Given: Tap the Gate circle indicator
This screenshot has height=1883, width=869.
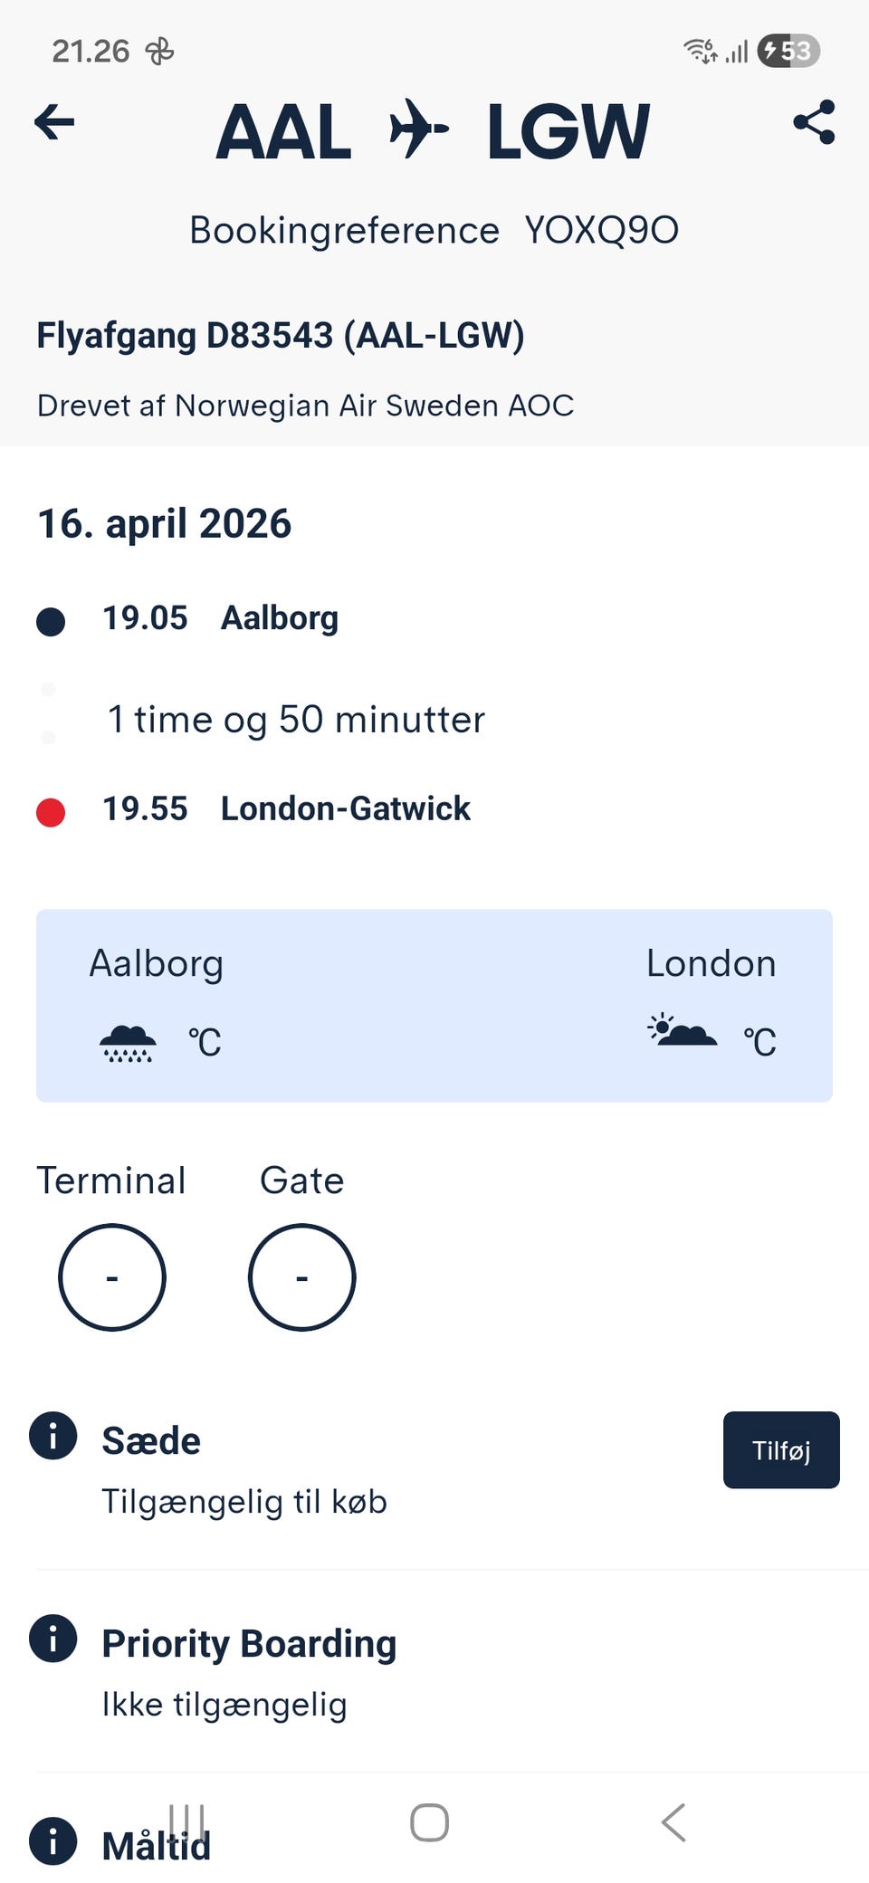Looking at the screenshot, I should pos(302,1277).
